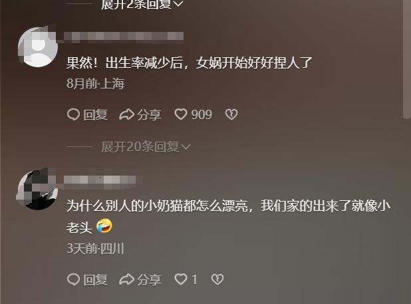Expand the 2 replies at the top
This screenshot has width=411, height=304.
point(142,4)
